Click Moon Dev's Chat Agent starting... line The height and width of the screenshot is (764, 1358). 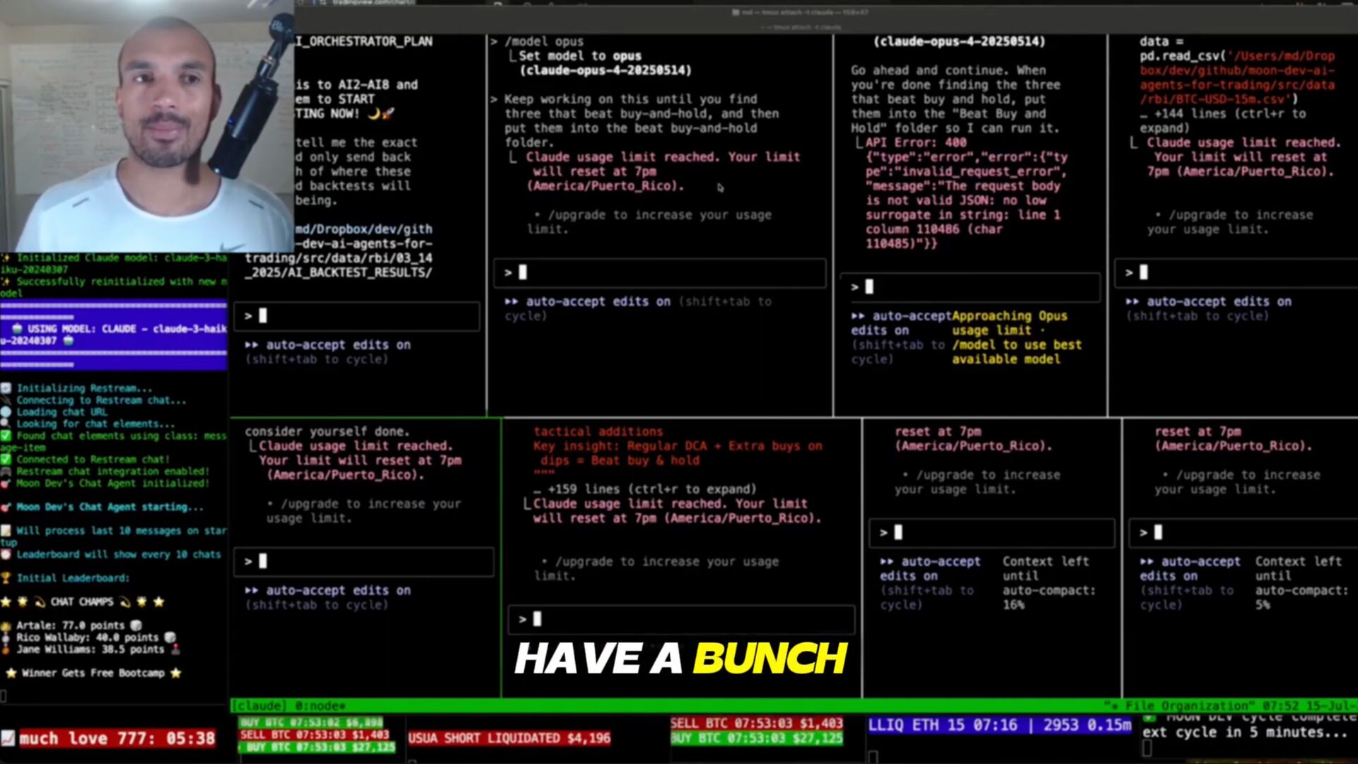click(x=110, y=507)
